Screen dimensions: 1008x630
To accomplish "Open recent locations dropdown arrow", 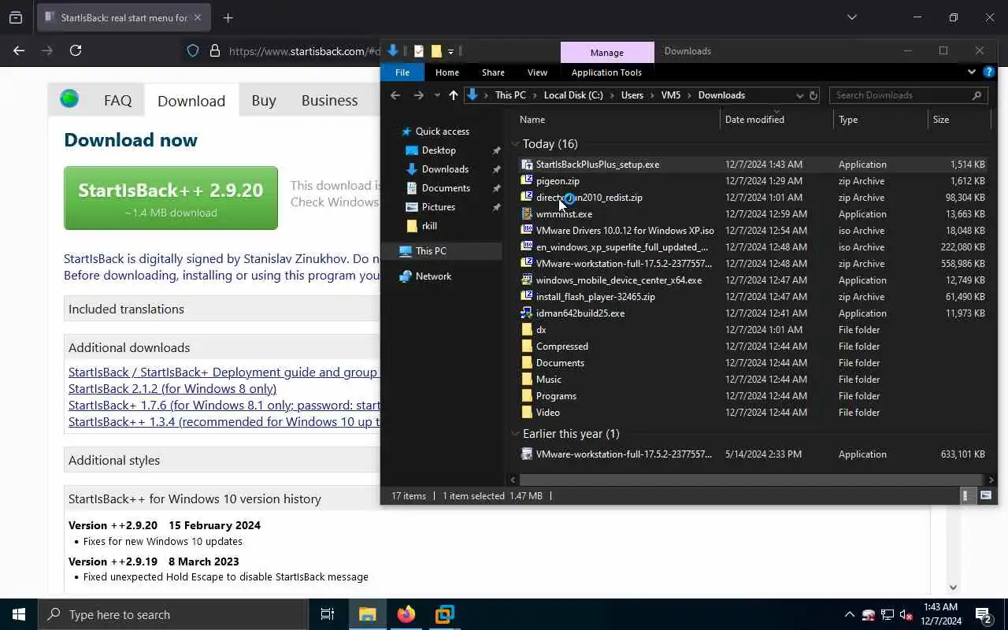I will (x=437, y=95).
